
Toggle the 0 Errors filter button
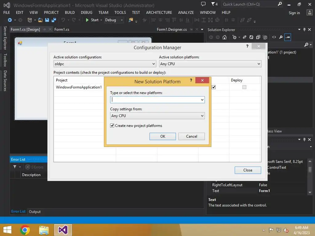34,167
